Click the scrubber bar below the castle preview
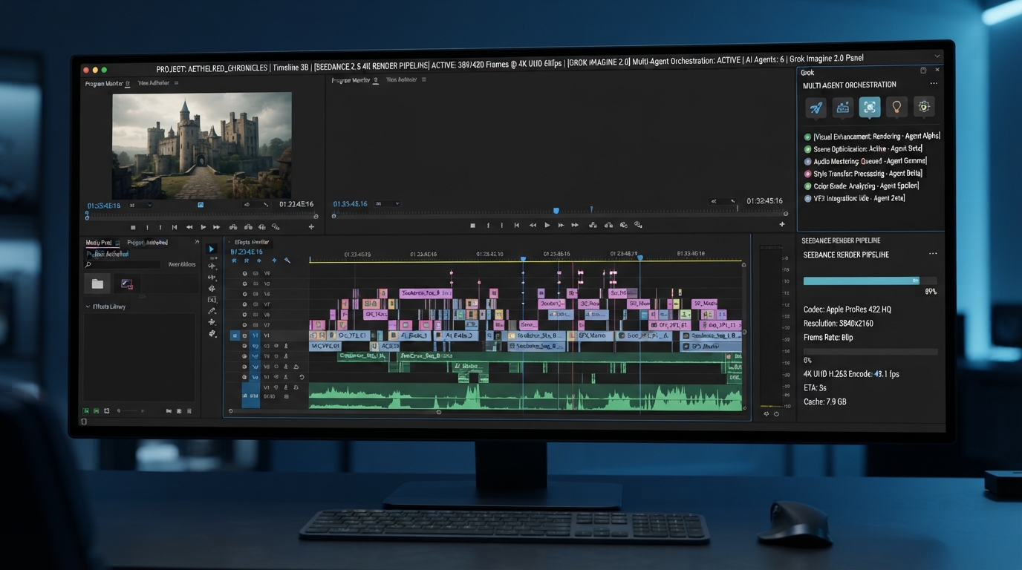 202,217
